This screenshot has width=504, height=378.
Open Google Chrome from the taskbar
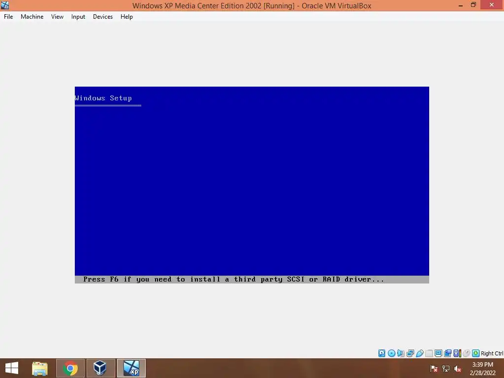pos(70,368)
